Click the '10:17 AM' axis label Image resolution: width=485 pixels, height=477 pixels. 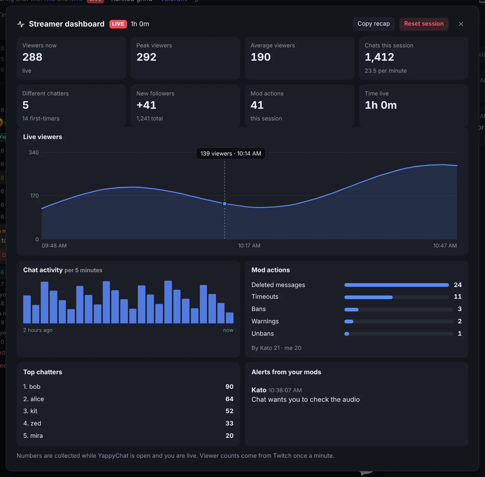click(x=249, y=246)
